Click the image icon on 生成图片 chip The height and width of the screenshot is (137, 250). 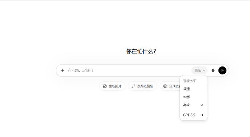(105, 86)
